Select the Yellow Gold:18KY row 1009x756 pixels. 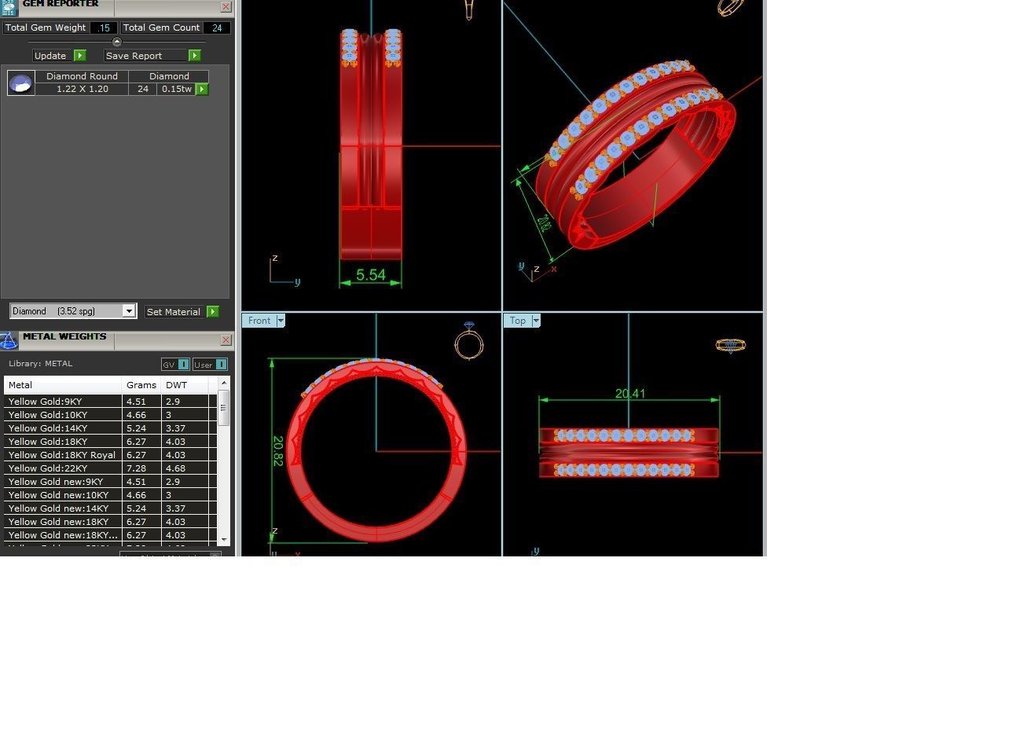point(111,442)
